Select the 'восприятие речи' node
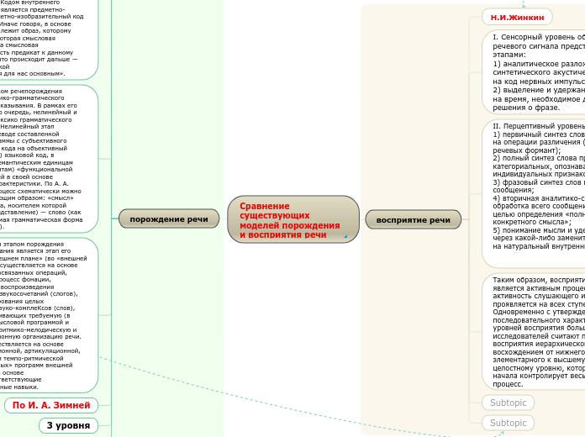 (414, 220)
